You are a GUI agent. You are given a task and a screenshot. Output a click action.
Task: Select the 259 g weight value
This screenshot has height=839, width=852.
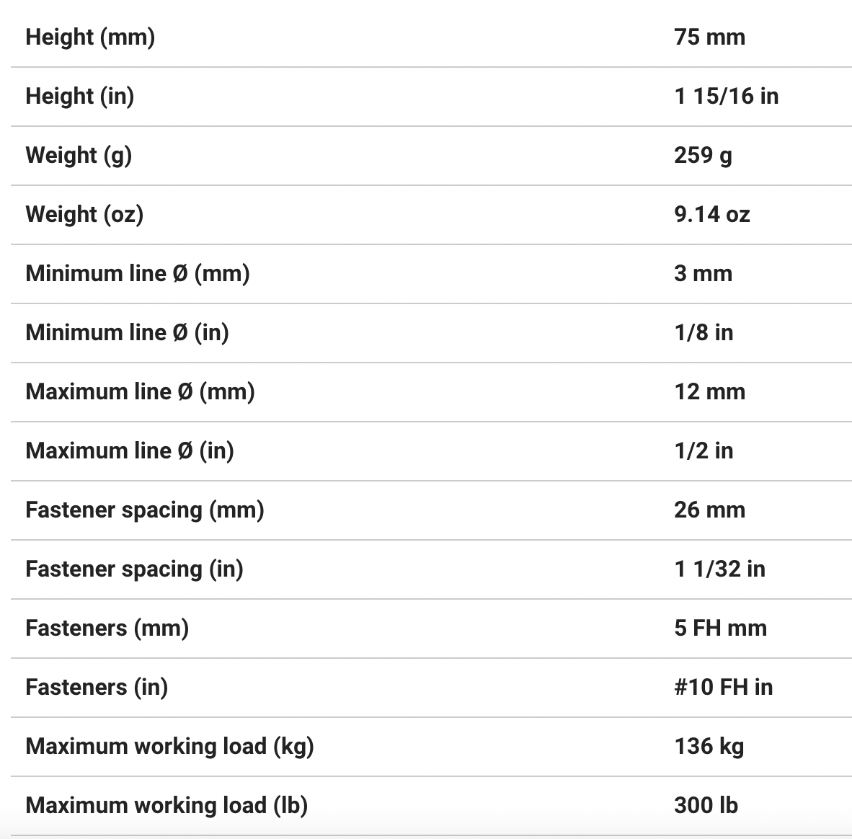703,155
